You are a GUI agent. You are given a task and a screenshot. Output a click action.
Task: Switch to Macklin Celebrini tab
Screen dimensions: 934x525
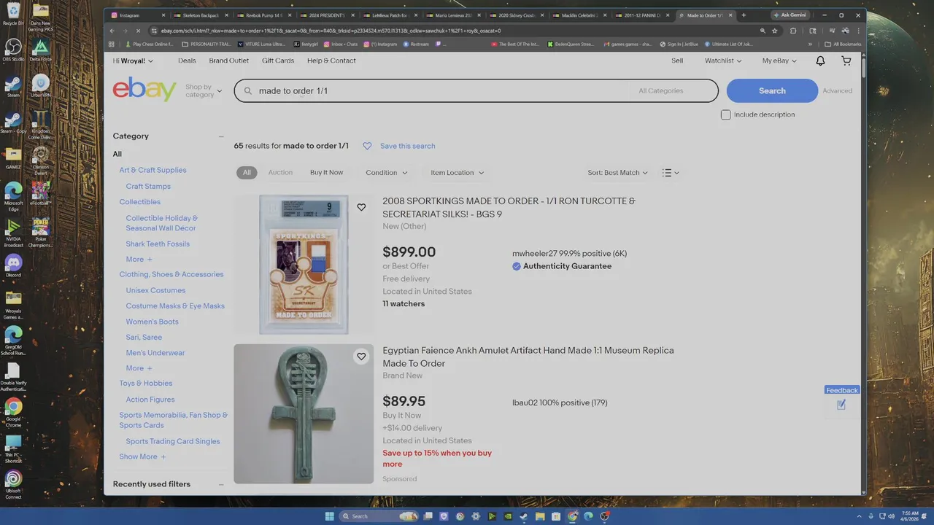coord(579,15)
